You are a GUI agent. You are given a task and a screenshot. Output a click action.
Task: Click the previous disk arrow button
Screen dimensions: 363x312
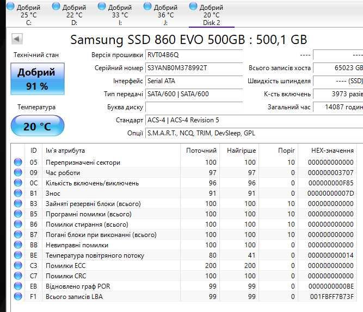point(17,39)
